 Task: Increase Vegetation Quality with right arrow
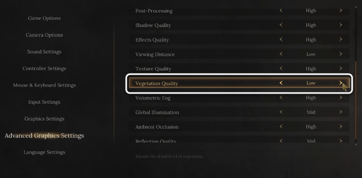pyautogui.click(x=341, y=83)
